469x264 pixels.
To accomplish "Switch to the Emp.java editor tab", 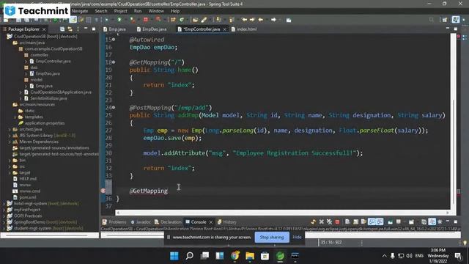I will pos(114,29).
